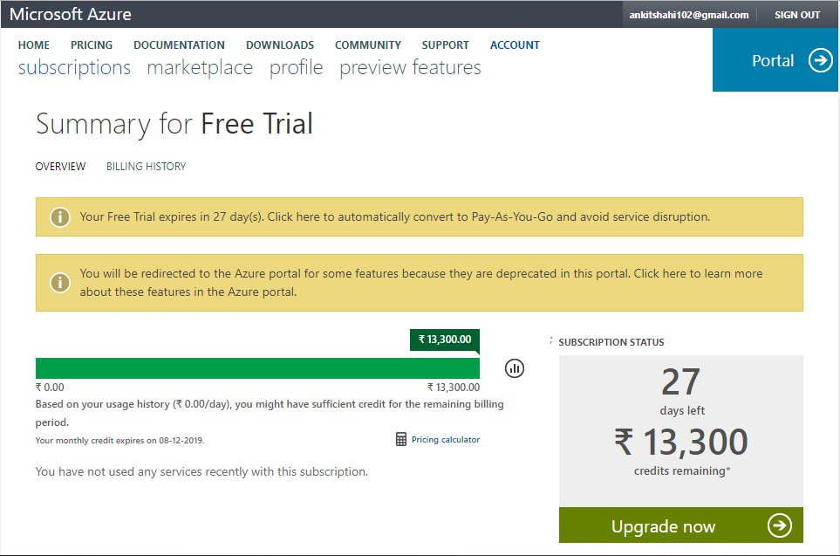This screenshot has height=556, width=840.
Task: Click the ₹ 0.00 bar start label
Action: click(x=50, y=388)
